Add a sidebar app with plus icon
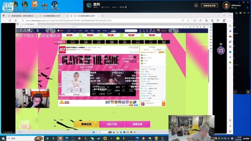The image size is (251, 141). pyautogui.click(x=230, y=68)
